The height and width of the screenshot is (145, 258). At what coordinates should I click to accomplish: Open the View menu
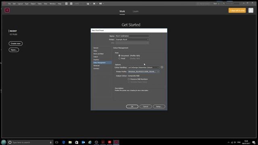point(46,4)
